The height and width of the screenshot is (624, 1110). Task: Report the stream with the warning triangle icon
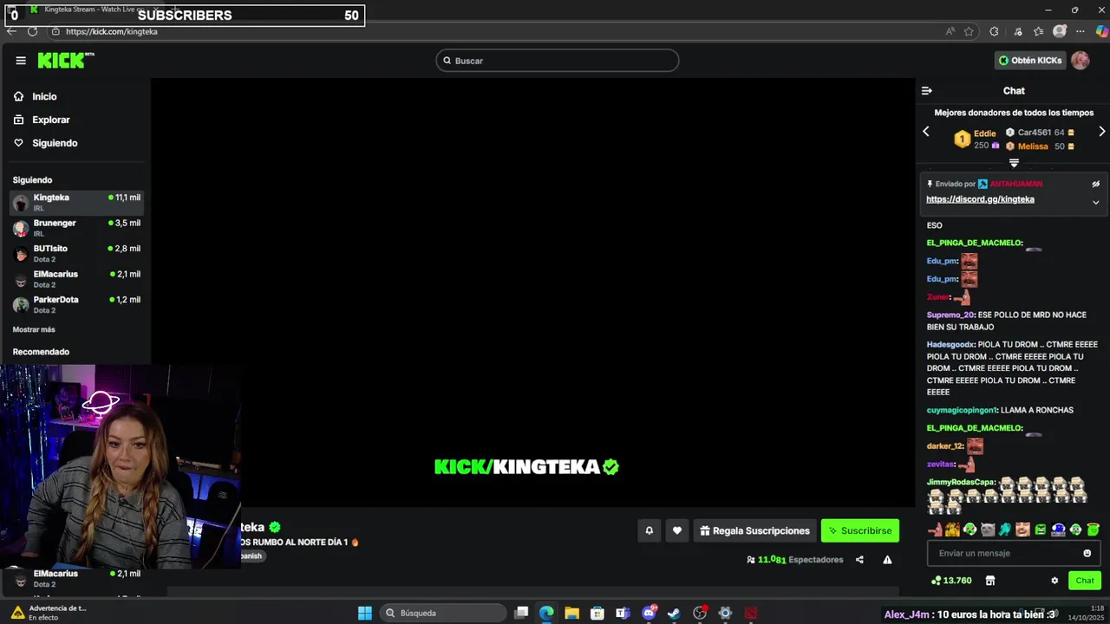[887, 560]
